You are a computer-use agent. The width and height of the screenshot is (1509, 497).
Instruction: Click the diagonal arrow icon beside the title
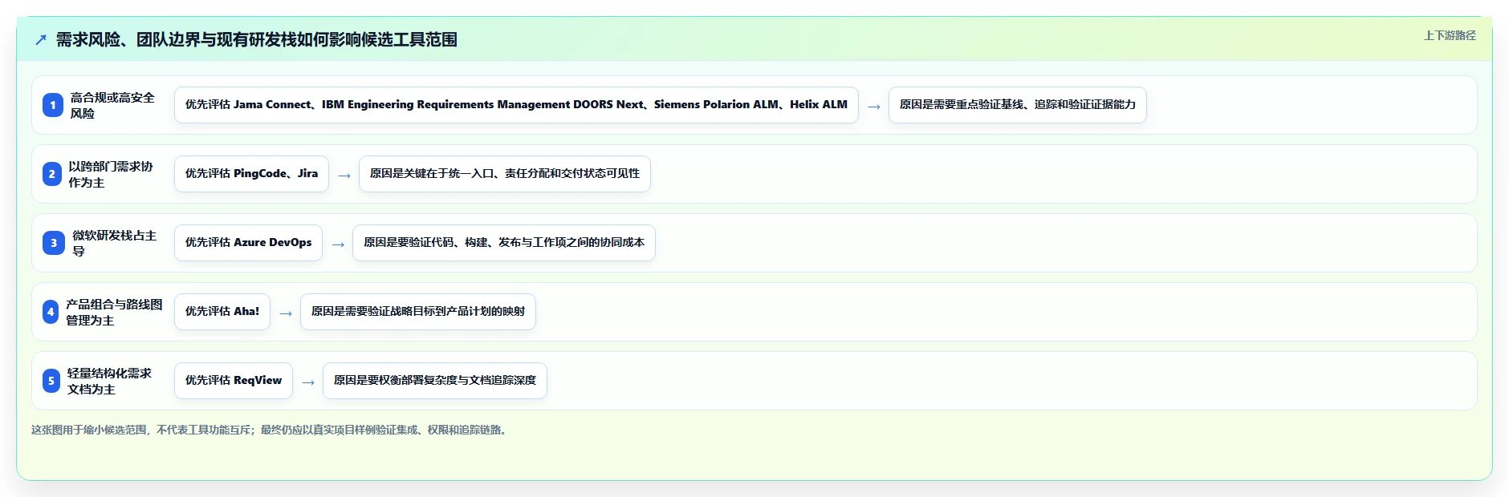(41, 39)
